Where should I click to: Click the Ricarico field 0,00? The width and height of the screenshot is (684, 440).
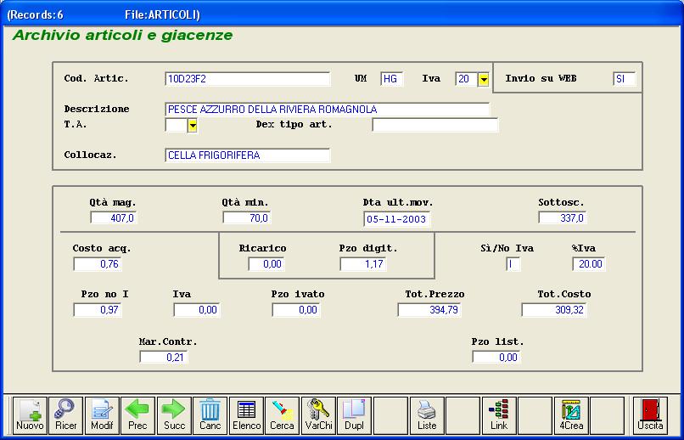tap(266, 264)
